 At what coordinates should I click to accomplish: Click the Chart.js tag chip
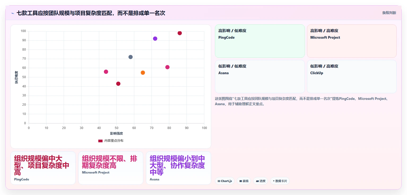225,181
